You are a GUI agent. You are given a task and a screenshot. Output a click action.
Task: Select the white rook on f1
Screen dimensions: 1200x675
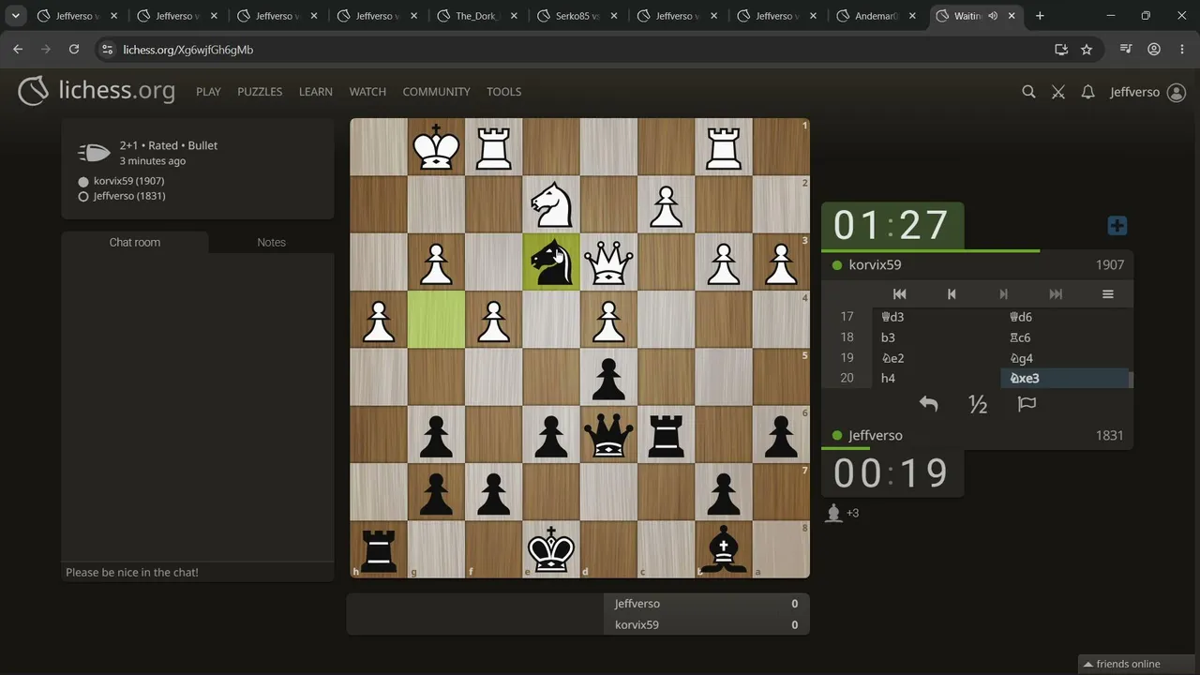[494, 147]
